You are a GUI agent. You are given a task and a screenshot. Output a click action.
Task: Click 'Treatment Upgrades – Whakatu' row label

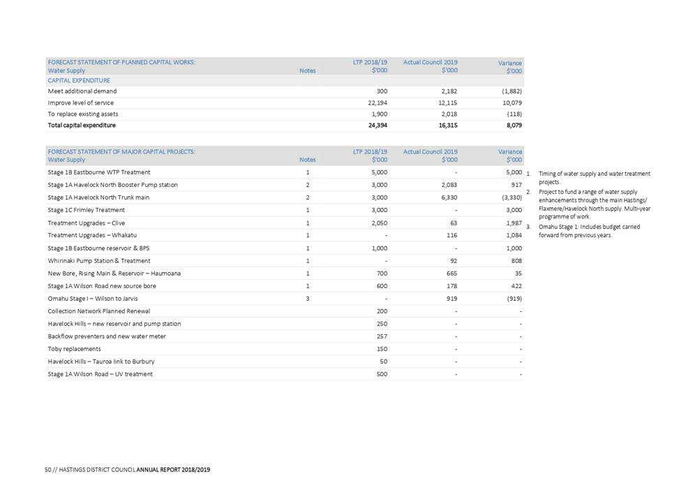pyautogui.click(x=92, y=235)
